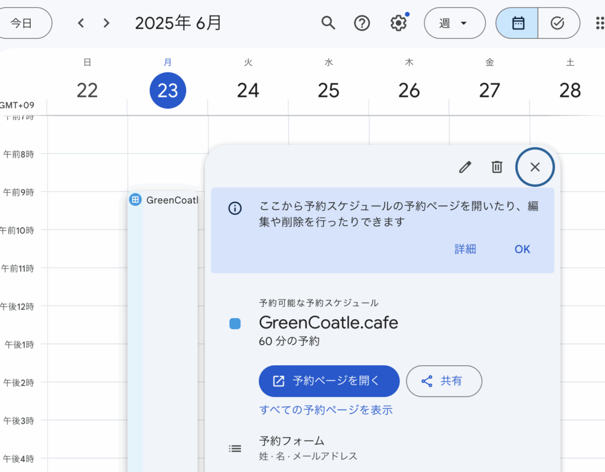Click the 午前10時 time label
The width and height of the screenshot is (605, 472).
coord(17,231)
